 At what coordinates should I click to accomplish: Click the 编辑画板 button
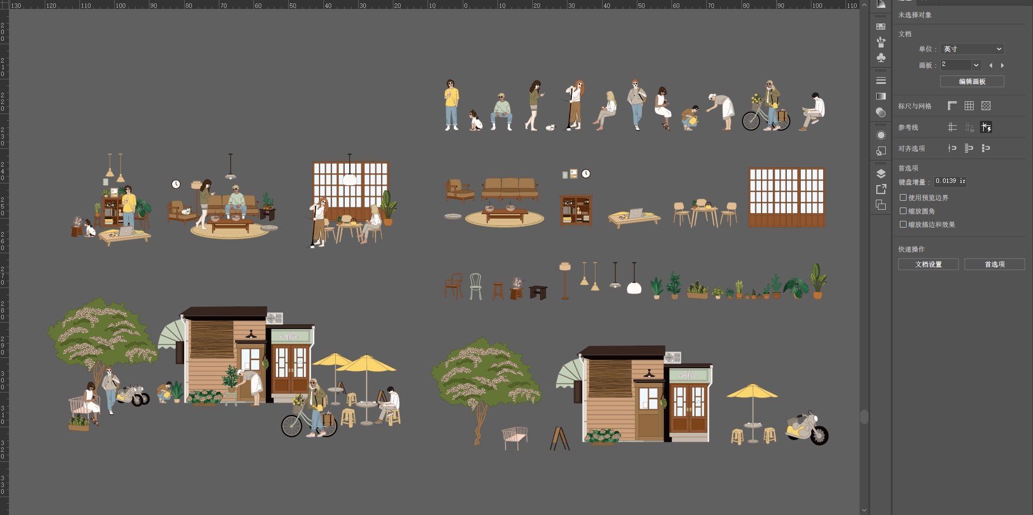pyautogui.click(x=972, y=82)
